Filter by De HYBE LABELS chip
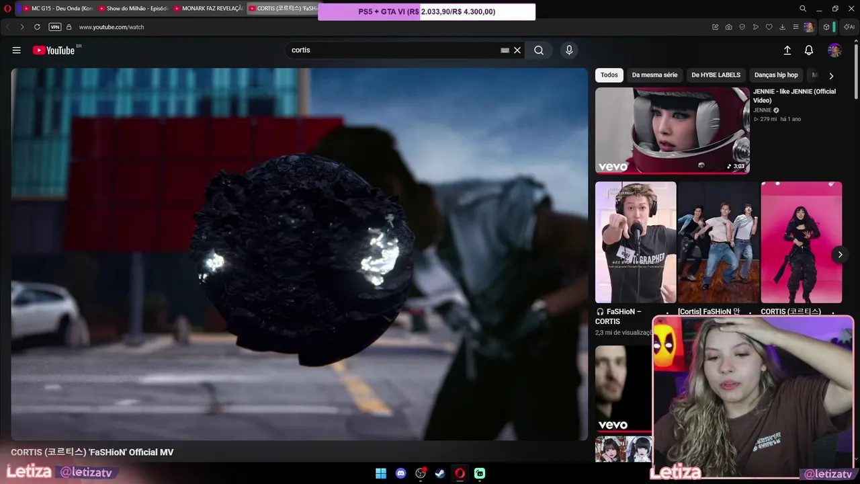 716,75
